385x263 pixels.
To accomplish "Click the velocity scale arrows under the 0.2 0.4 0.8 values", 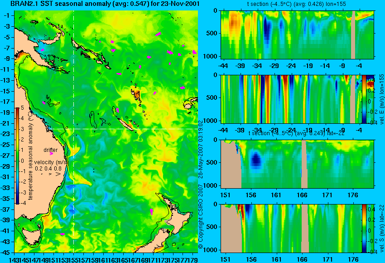I will point(50,174).
